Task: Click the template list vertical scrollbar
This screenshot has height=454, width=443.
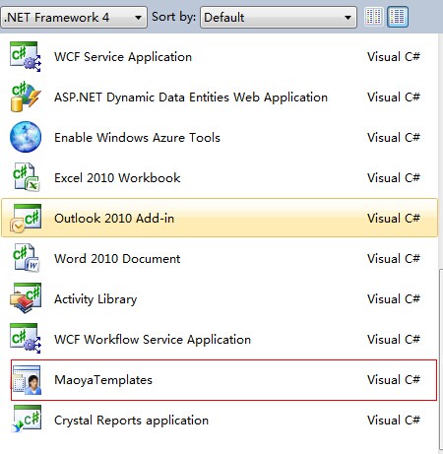Action: (x=440, y=359)
